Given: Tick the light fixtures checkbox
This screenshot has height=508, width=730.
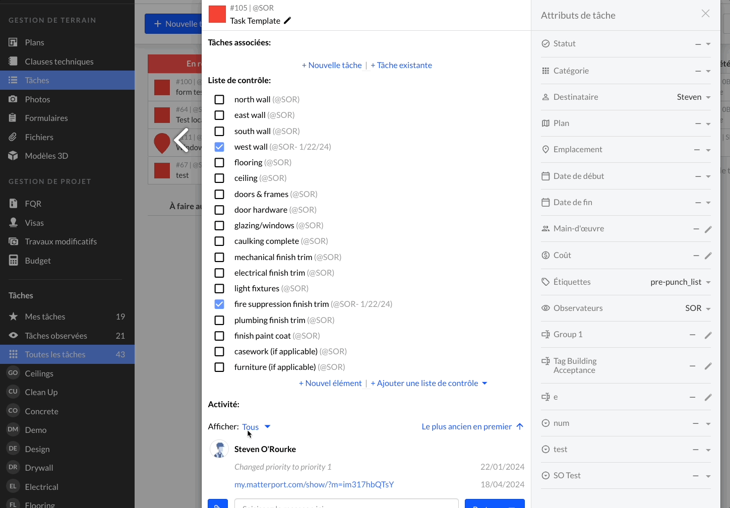Looking at the screenshot, I should point(219,289).
